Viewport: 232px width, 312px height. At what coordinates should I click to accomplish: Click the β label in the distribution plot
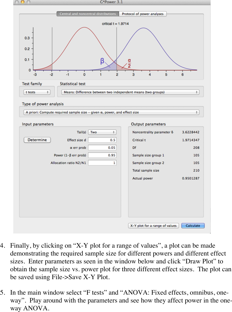[102, 61]
